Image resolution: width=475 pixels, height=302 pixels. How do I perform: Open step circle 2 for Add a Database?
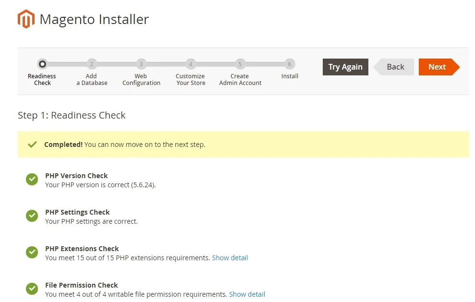(x=91, y=64)
